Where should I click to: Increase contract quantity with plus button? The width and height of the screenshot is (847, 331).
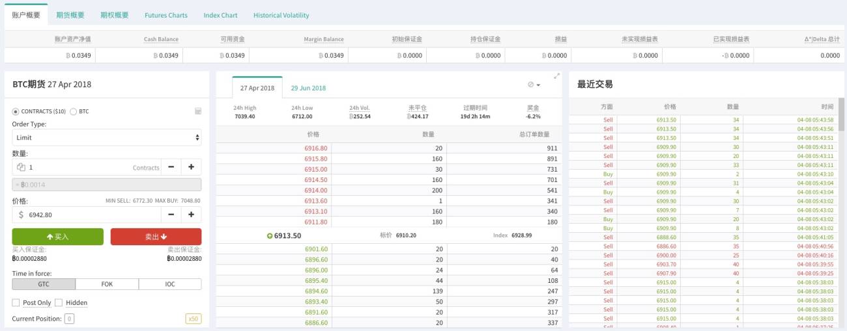[191, 167]
